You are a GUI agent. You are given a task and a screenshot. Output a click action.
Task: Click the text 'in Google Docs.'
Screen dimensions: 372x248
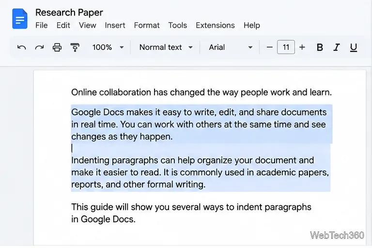click(103, 219)
